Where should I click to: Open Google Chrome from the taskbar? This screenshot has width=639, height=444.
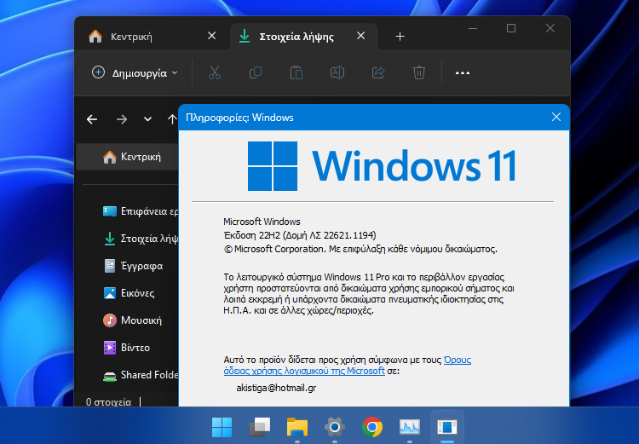click(371, 426)
